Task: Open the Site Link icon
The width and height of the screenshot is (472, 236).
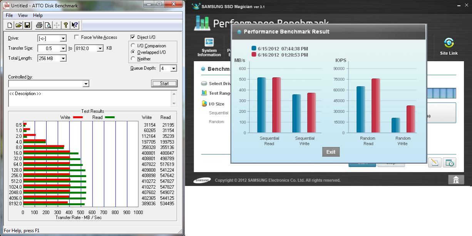Action: pos(449,47)
